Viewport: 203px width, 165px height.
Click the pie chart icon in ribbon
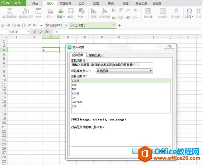[x=128, y=17]
